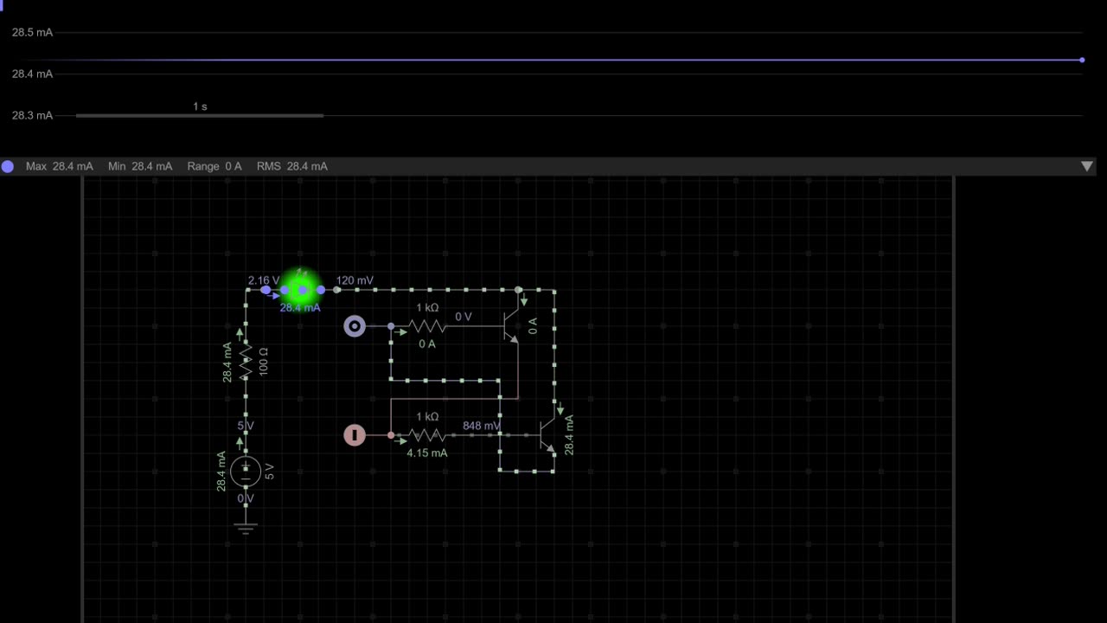
Task: Click the RMS 28.4 mA readout
Action: pyautogui.click(x=292, y=166)
